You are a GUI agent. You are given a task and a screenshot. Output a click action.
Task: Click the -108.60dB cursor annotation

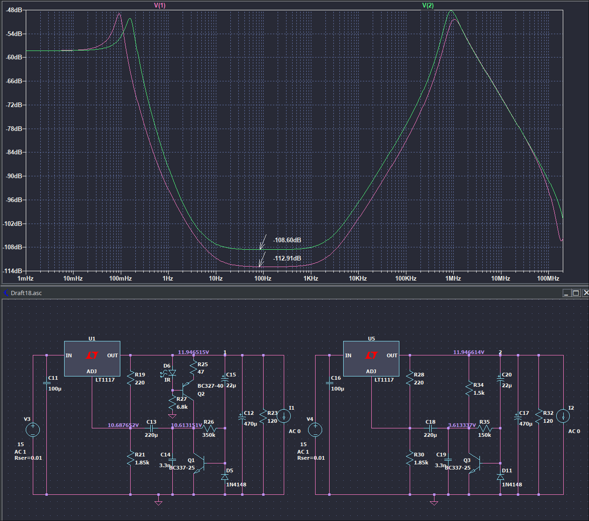coord(287,240)
